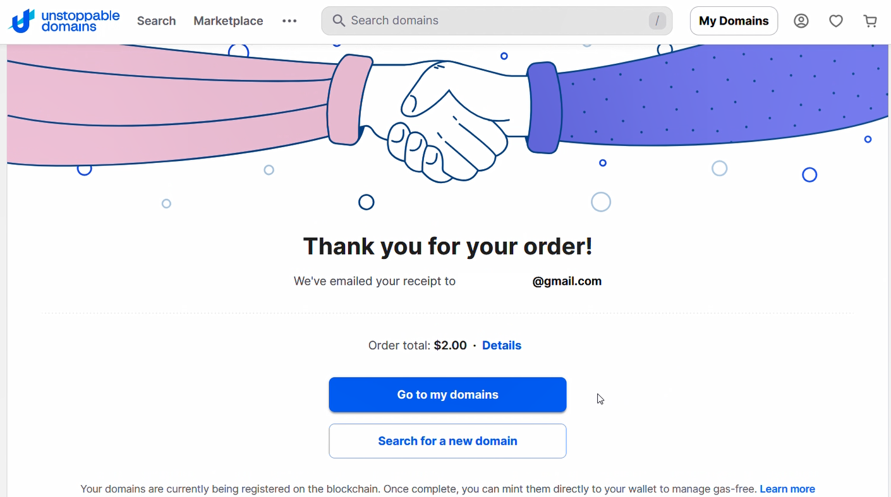
Task: Open the Search nav item
Action: point(156,21)
